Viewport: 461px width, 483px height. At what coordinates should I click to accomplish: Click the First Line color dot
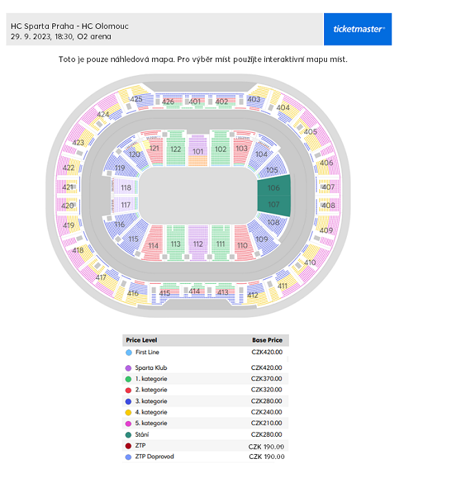coord(129,352)
